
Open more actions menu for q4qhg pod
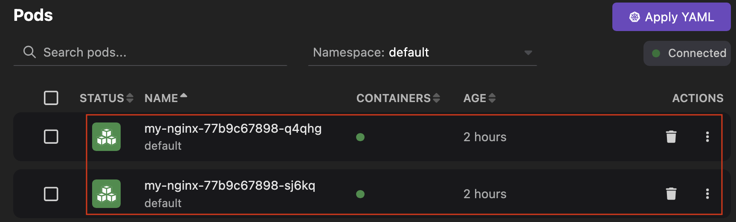point(707,137)
